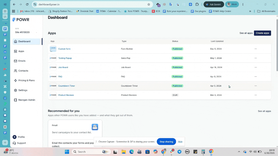Click the weather widget on taskbar
The width and height of the screenshot is (278, 156).
[x=11, y=152]
